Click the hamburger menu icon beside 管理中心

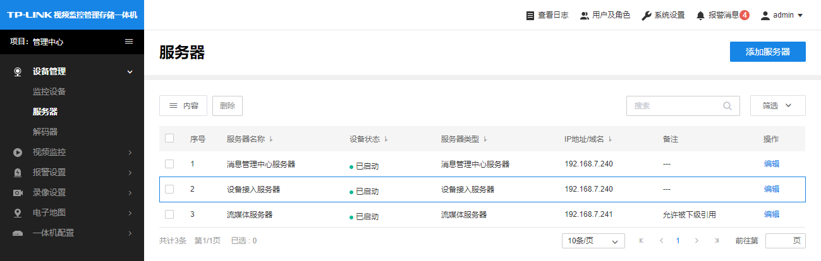129,42
